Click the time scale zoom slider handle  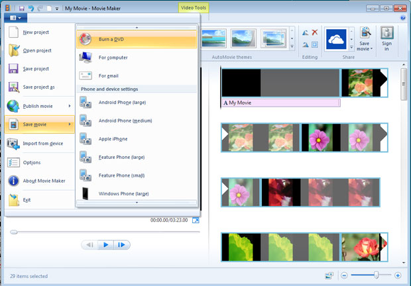[x=376, y=275]
